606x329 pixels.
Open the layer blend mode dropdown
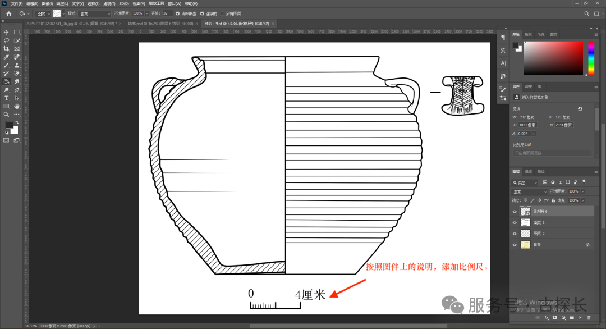pyautogui.click(x=530, y=192)
